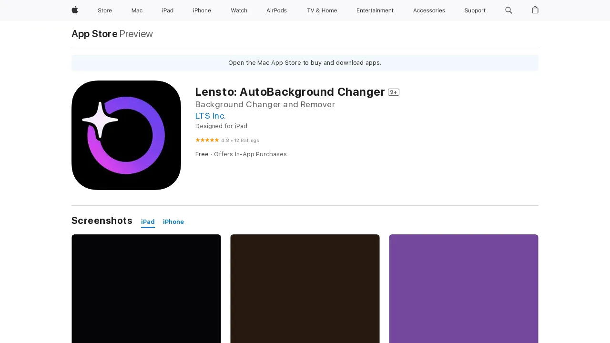The width and height of the screenshot is (610, 343).
Task: Open the Support menu item
Action: point(475,10)
